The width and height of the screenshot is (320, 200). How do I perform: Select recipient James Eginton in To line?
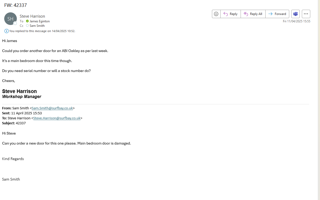pyautogui.click(x=39, y=21)
